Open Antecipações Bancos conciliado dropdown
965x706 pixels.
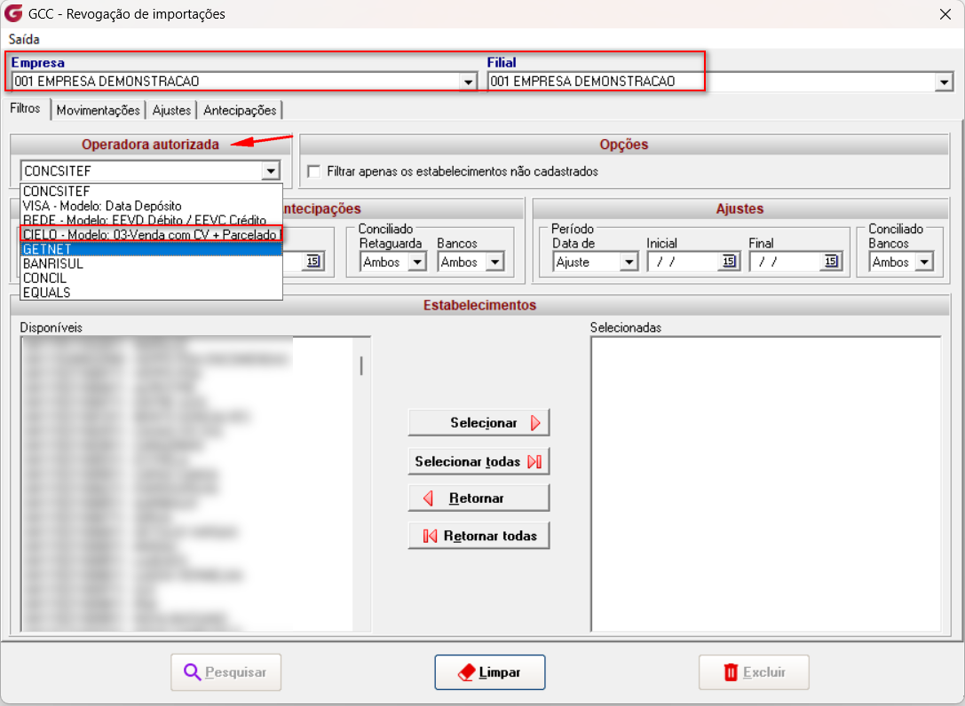tap(494, 263)
